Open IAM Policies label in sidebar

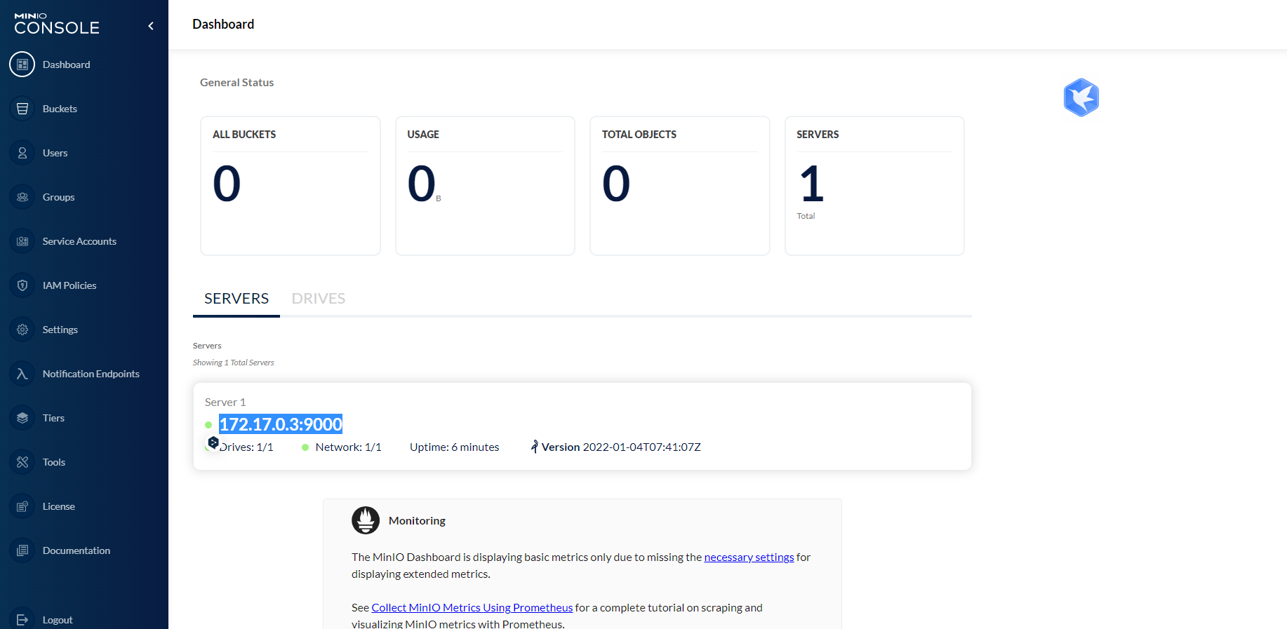(x=69, y=285)
